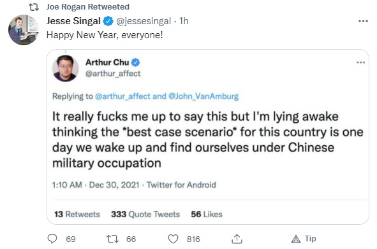View the 333 Quote Tweets list
Screen dimensions: 377x249
point(145,214)
